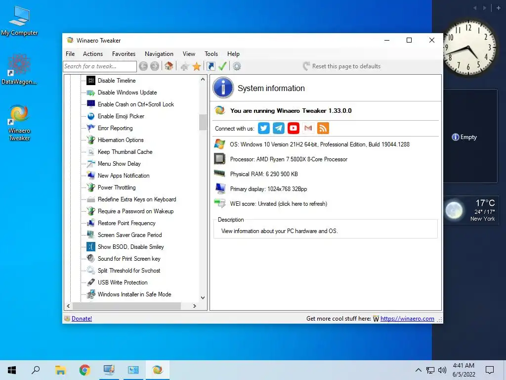Open favorites with the gold star icon
506x380 pixels.
pyautogui.click(x=197, y=67)
